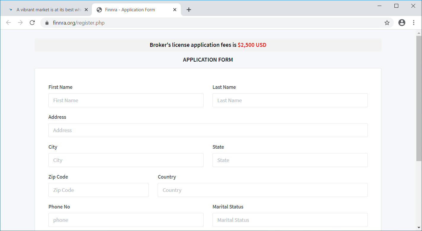Select the Finnra - Application Form tab
Screen dimensions: 422x231
pos(136,10)
